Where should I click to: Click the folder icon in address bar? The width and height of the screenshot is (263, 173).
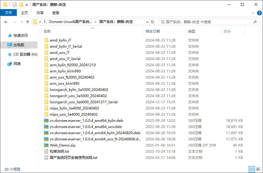point(35,22)
